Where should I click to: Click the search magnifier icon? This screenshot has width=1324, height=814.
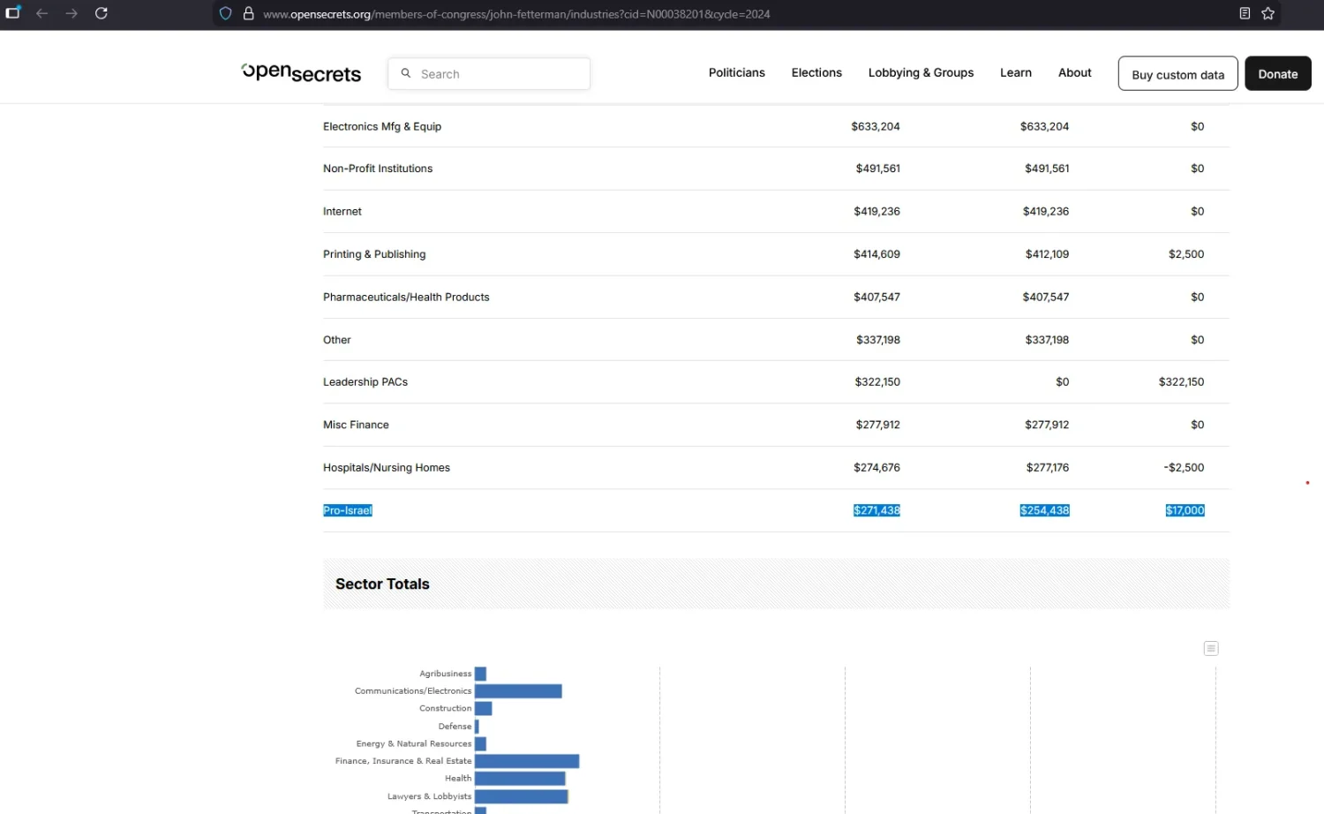[x=406, y=73]
